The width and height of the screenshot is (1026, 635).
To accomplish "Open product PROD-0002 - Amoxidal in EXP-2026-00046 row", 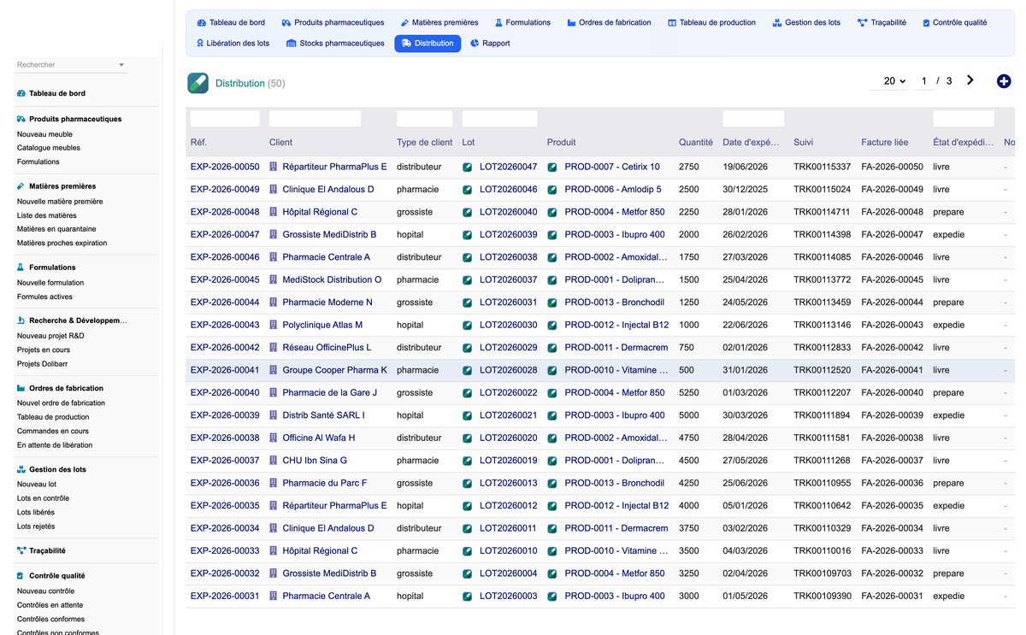I will 616,257.
